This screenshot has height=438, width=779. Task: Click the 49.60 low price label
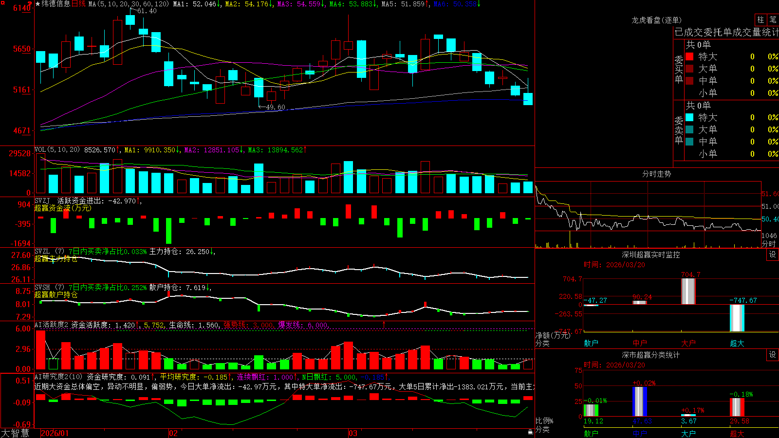point(276,107)
